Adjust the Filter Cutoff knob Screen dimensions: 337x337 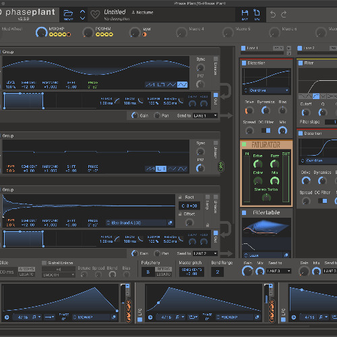tap(306, 112)
